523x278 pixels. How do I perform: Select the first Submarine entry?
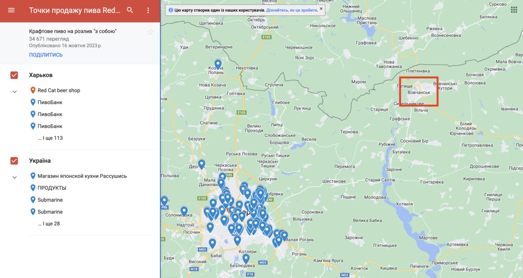pyautogui.click(x=50, y=200)
